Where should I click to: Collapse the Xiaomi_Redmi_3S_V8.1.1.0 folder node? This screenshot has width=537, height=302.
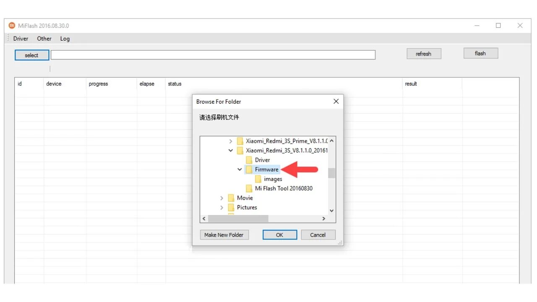(x=230, y=151)
